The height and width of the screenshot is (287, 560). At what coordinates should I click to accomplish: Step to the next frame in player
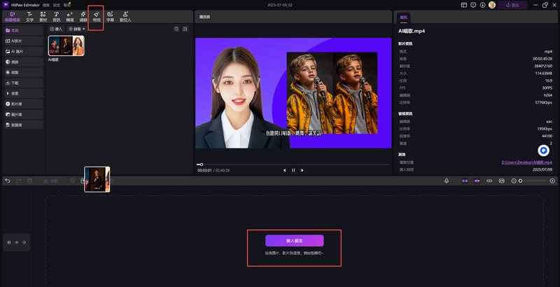(302, 170)
